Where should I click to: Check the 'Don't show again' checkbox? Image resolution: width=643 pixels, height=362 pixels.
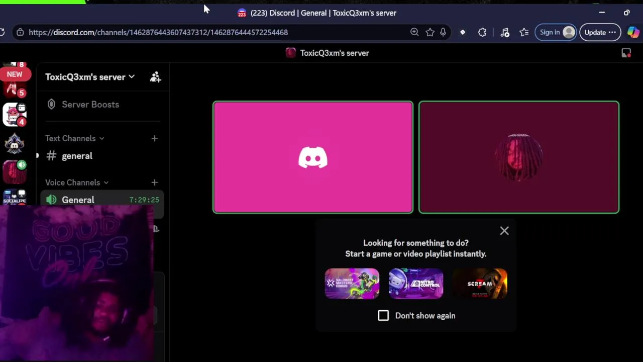383,316
